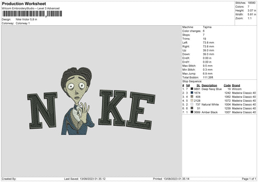Click the blue swatch for thread 1242
The height and width of the screenshot is (182, 258).
tap(192, 93)
